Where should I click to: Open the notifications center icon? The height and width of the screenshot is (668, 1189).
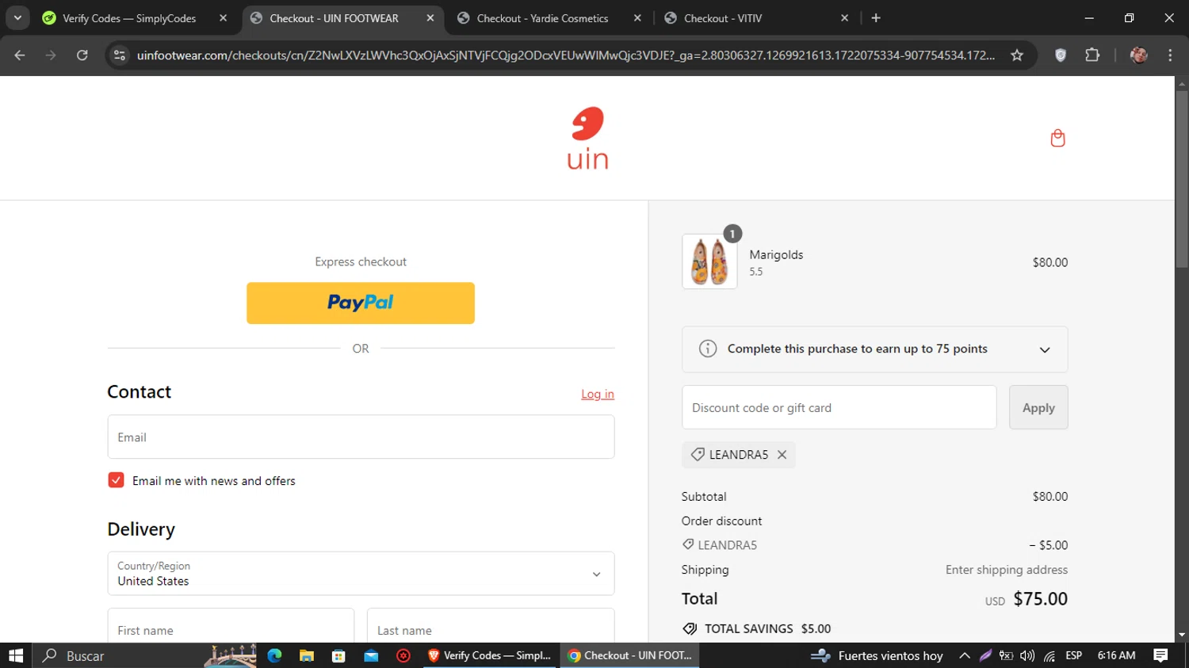point(1160,655)
